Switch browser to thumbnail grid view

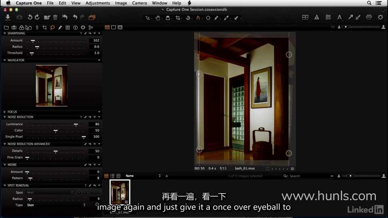click(106, 176)
